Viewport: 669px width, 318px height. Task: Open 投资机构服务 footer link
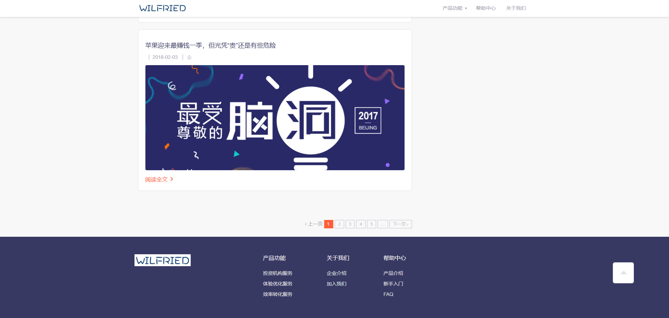point(277,273)
